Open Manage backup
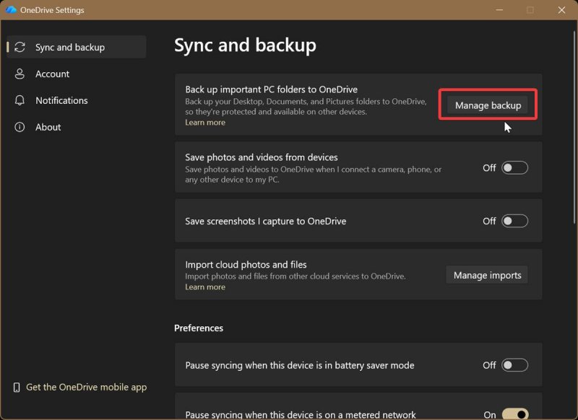Image resolution: width=578 pixels, height=420 pixels. (488, 105)
